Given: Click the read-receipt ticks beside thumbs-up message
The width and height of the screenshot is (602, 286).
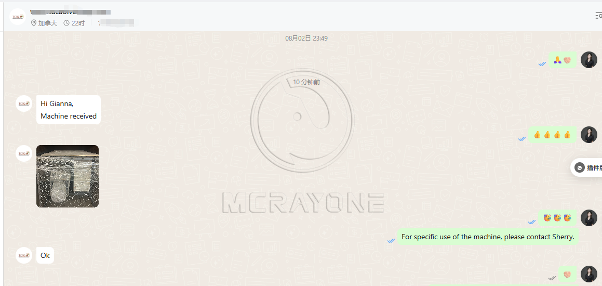Looking at the screenshot, I should pos(522,139).
